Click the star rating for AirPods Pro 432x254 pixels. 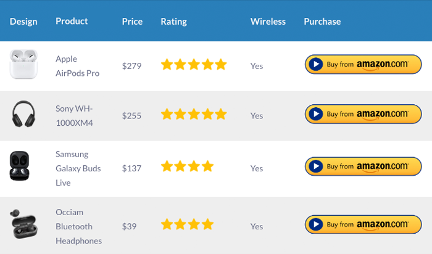click(x=194, y=64)
